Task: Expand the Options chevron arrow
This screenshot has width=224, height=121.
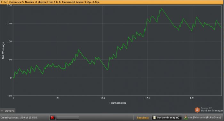Action: pos(2,111)
